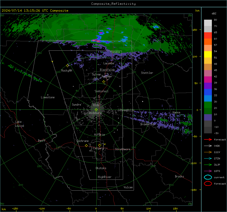Click the Okotoks town label

(101, 168)
